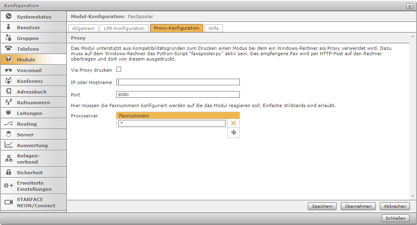
Task: Click the Systemstatus gauge icon
Action: coord(8,16)
